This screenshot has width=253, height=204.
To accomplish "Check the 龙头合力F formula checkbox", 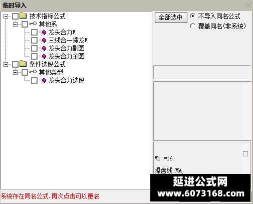I will (34, 32).
